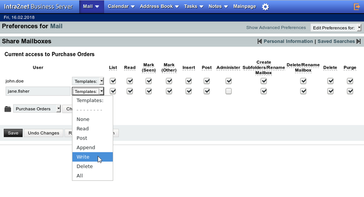Select All template option

click(x=93, y=176)
